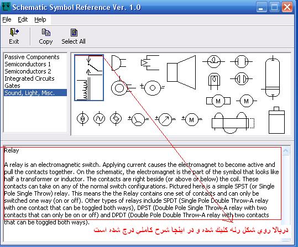Select the relay schematic symbol
The width and height of the screenshot is (298, 247).
coord(89,78)
